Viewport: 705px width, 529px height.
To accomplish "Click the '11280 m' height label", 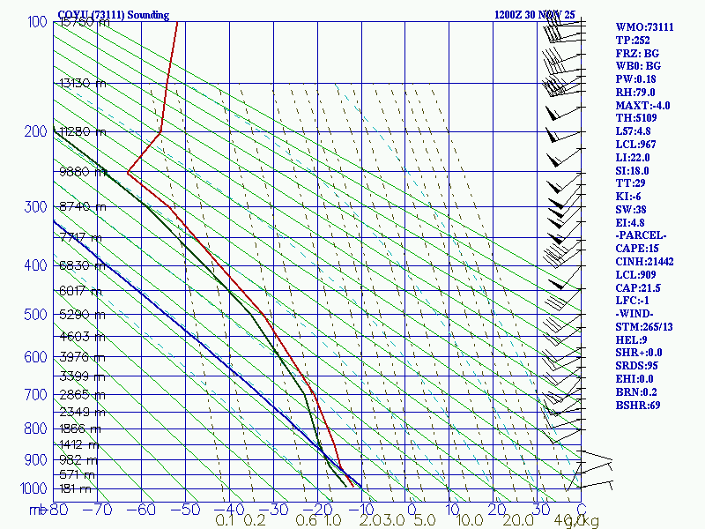I will pos(83,131).
